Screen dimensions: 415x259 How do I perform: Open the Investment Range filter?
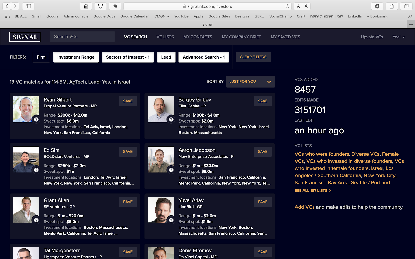[76, 57]
